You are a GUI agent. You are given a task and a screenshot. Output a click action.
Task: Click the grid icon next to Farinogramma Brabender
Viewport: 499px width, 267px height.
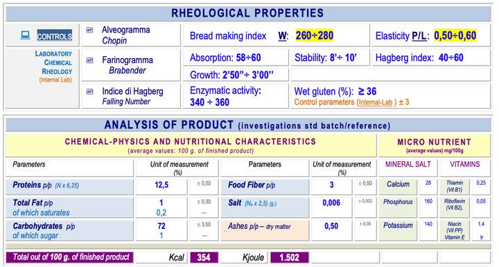coord(89,60)
